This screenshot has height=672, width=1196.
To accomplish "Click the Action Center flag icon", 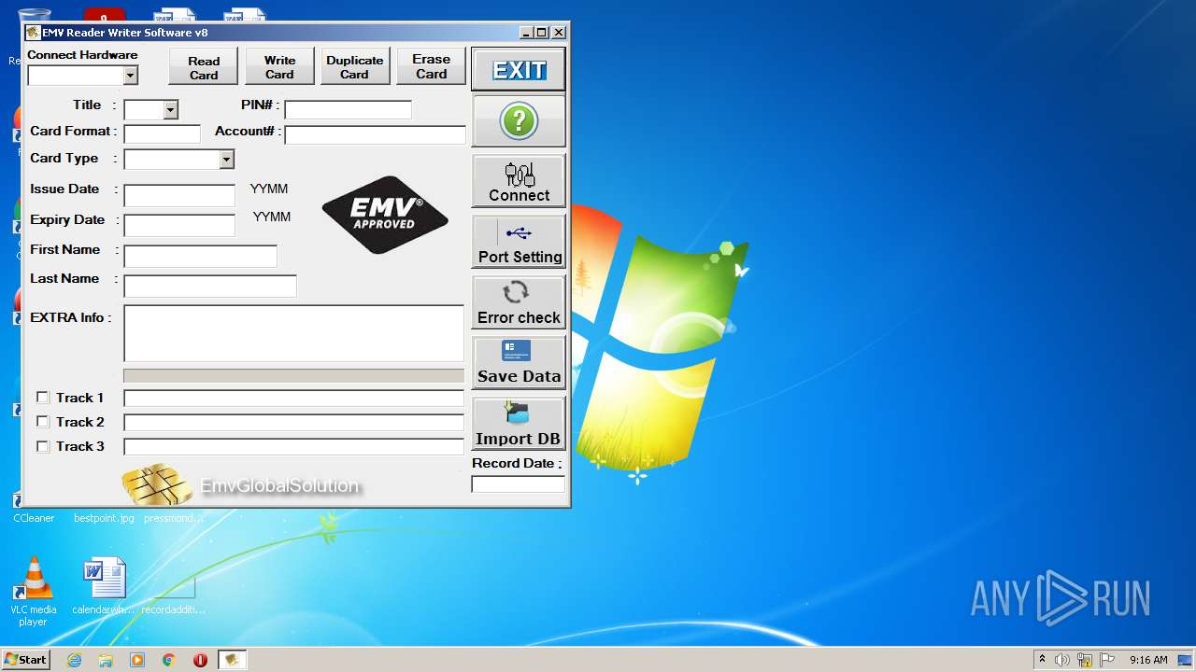I will coord(1107,660).
